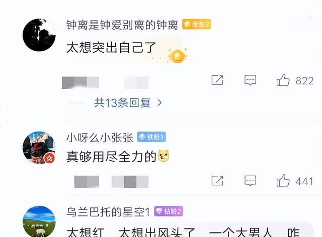
Task: Click the chevron next to 共13条回复
Action: point(159,103)
